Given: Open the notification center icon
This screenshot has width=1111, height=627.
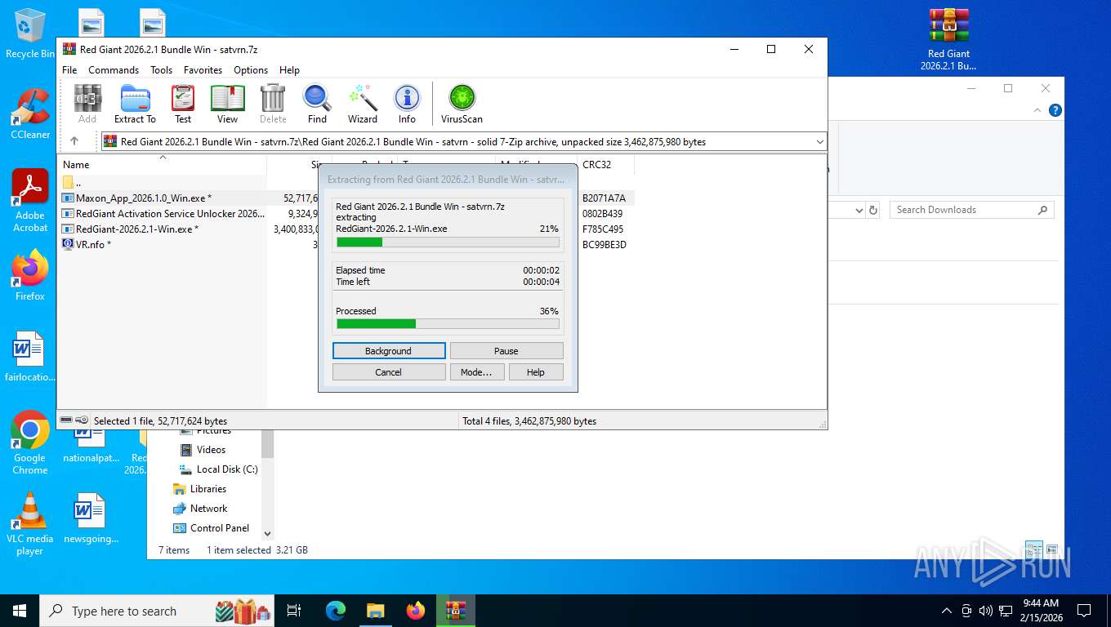Looking at the screenshot, I should [1084, 611].
